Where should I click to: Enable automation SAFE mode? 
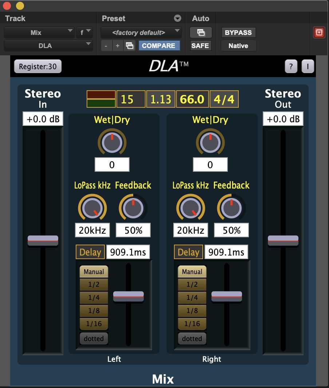pyautogui.click(x=200, y=45)
